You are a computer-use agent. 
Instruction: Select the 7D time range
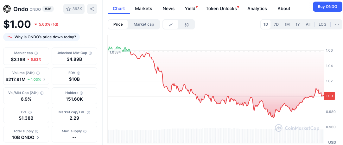pos(276,24)
